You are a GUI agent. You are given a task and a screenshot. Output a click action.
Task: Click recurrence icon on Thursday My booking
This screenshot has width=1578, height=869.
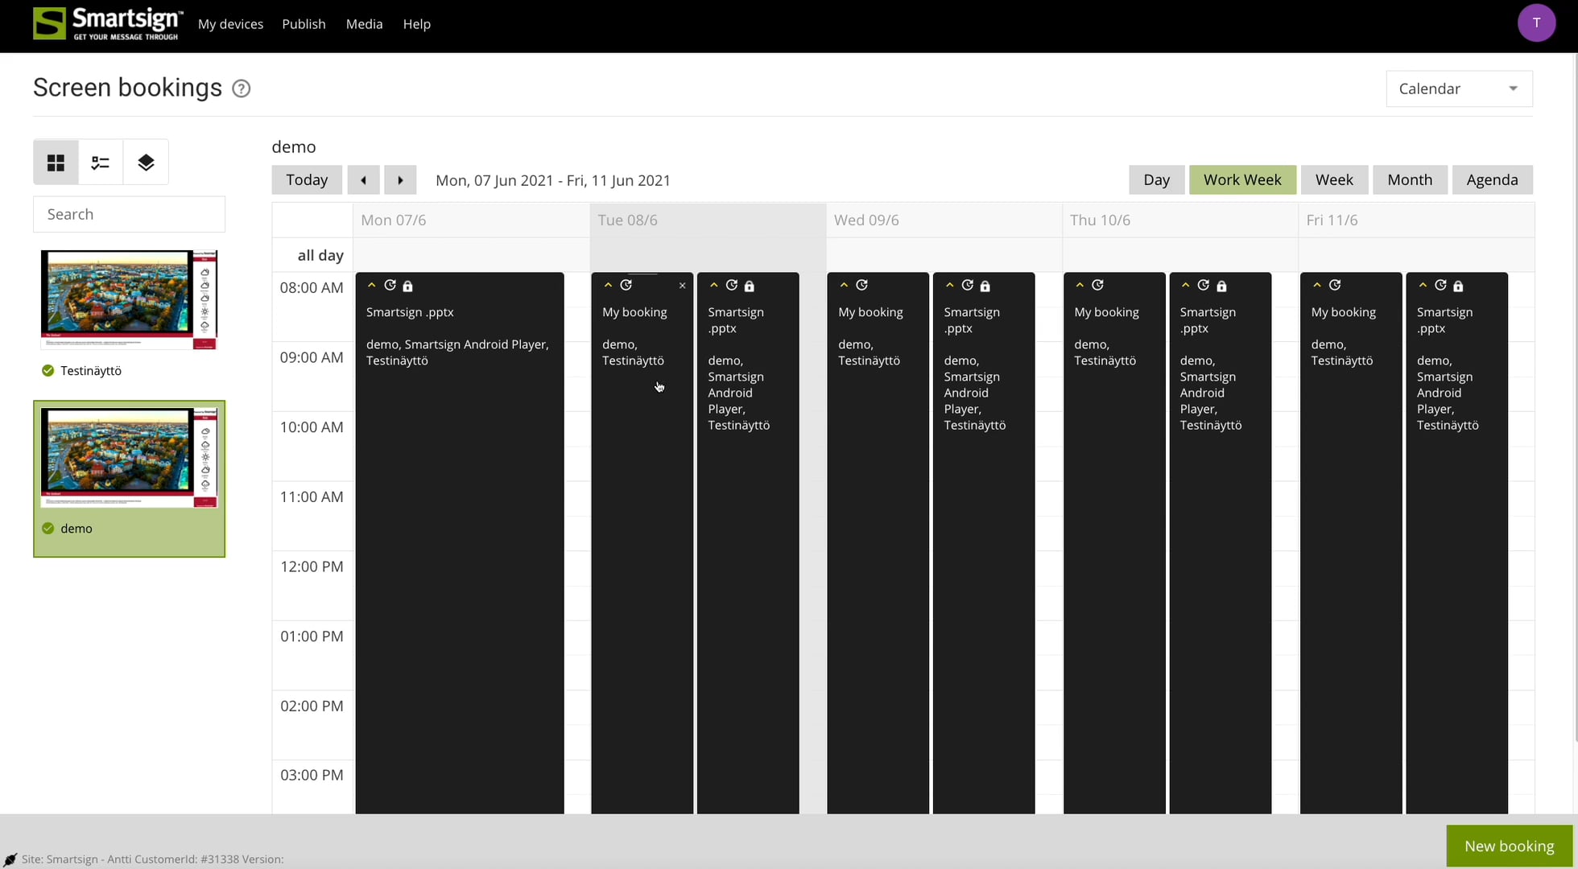(x=1097, y=285)
